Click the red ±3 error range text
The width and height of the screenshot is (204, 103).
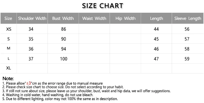coord(28,83)
